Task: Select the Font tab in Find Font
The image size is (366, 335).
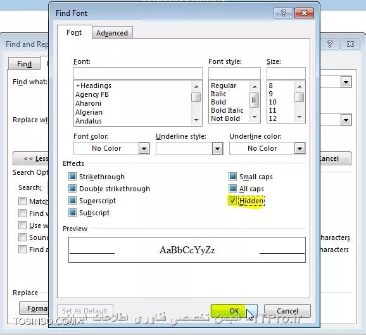Action: click(74, 32)
